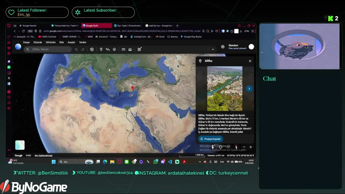The height and width of the screenshot is (194, 345).
Task: Click the image overlay toolbar icon
Action: (130, 49)
